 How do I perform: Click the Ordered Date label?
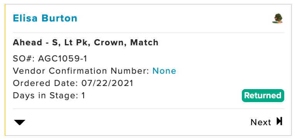pos(45,83)
